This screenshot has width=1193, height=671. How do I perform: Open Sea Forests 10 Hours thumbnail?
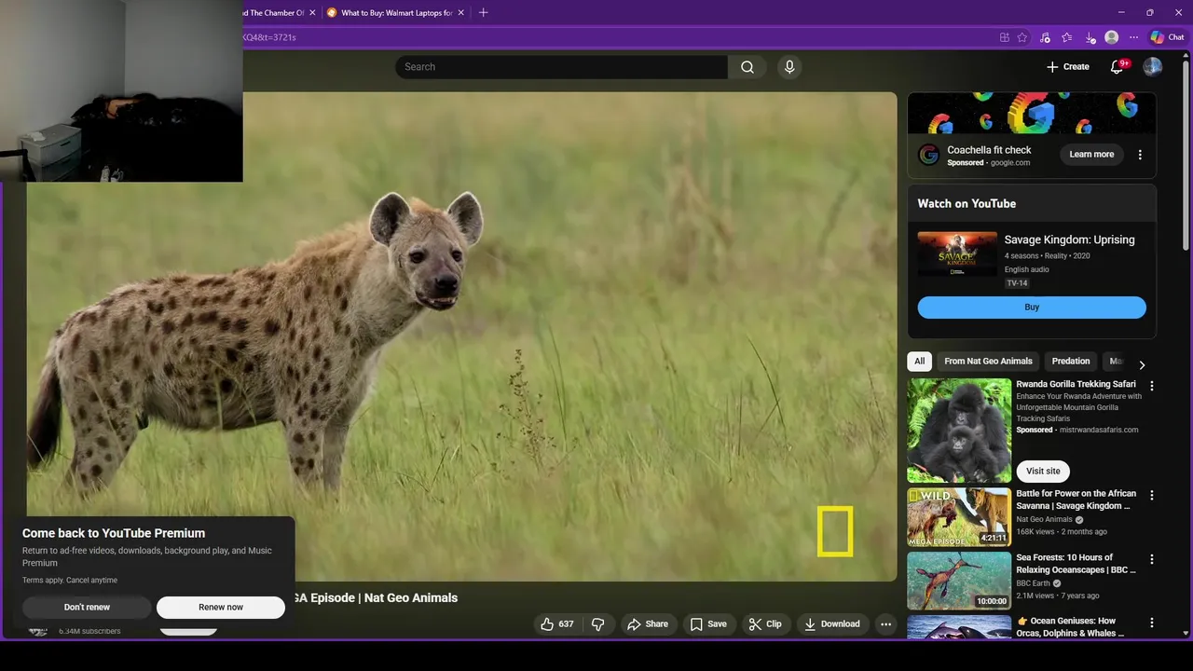tap(959, 581)
